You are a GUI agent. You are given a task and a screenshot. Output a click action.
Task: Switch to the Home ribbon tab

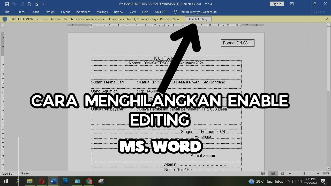coord(21,12)
